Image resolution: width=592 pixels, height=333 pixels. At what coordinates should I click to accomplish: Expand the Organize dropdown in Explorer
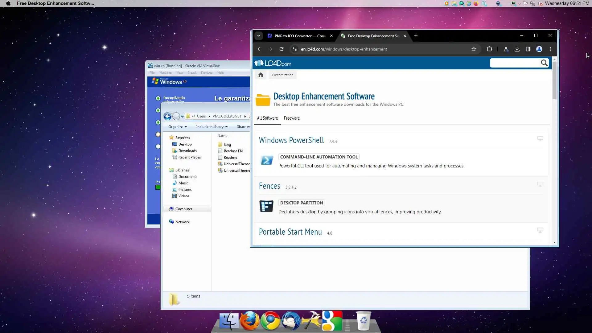(178, 127)
